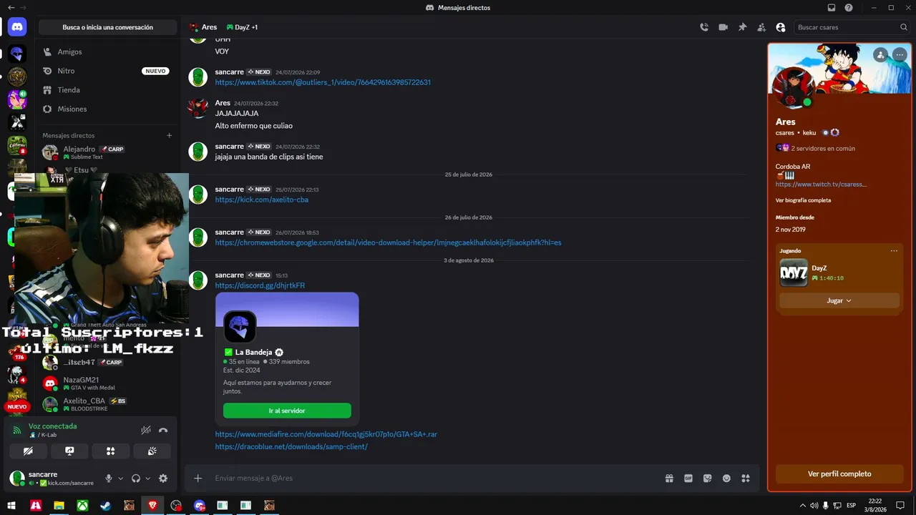Viewport: 916px width, 515px height.
Task: Open the help icon in title bar
Action: [x=849, y=7]
